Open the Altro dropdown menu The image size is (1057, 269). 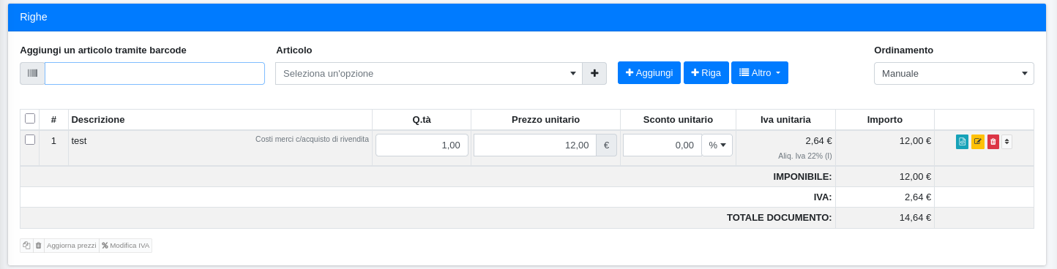(x=760, y=72)
